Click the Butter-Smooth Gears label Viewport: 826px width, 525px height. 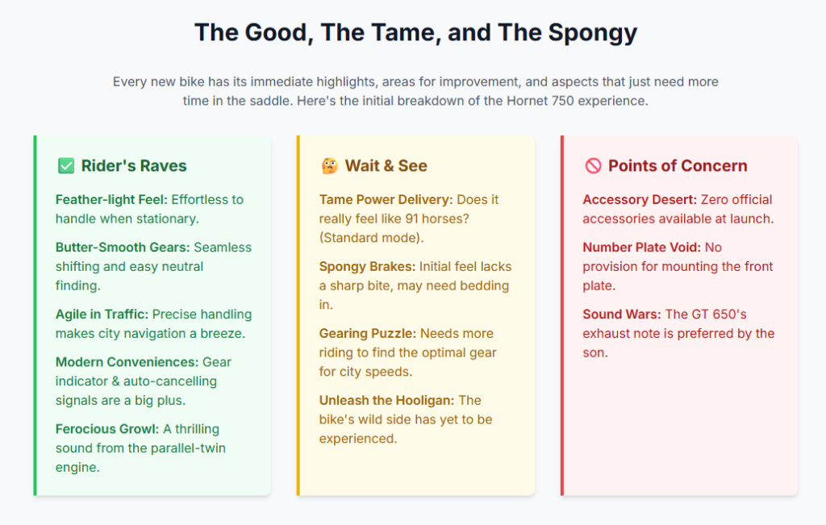point(123,248)
